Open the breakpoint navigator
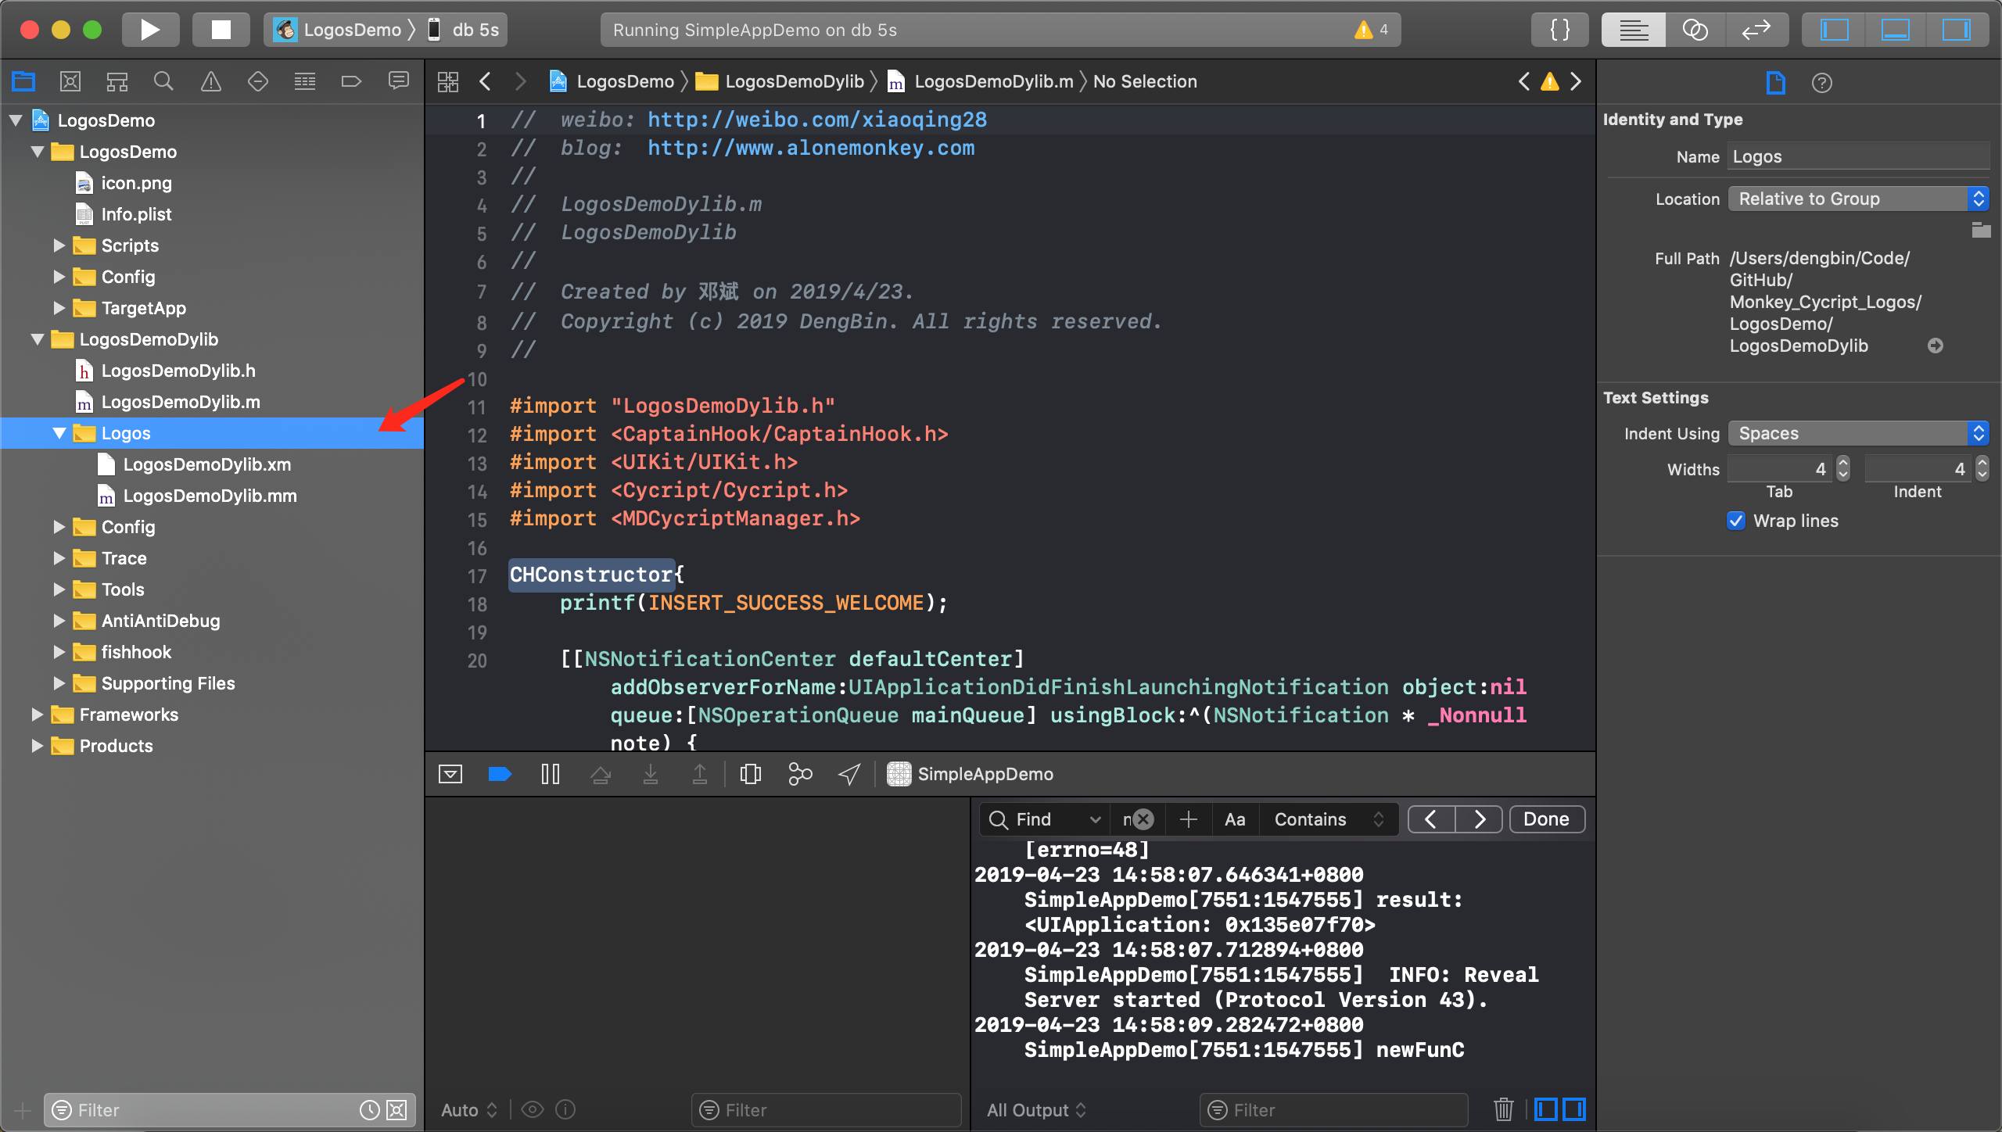Screen dimensions: 2002x1132 pyautogui.click(x=351, y=81)
